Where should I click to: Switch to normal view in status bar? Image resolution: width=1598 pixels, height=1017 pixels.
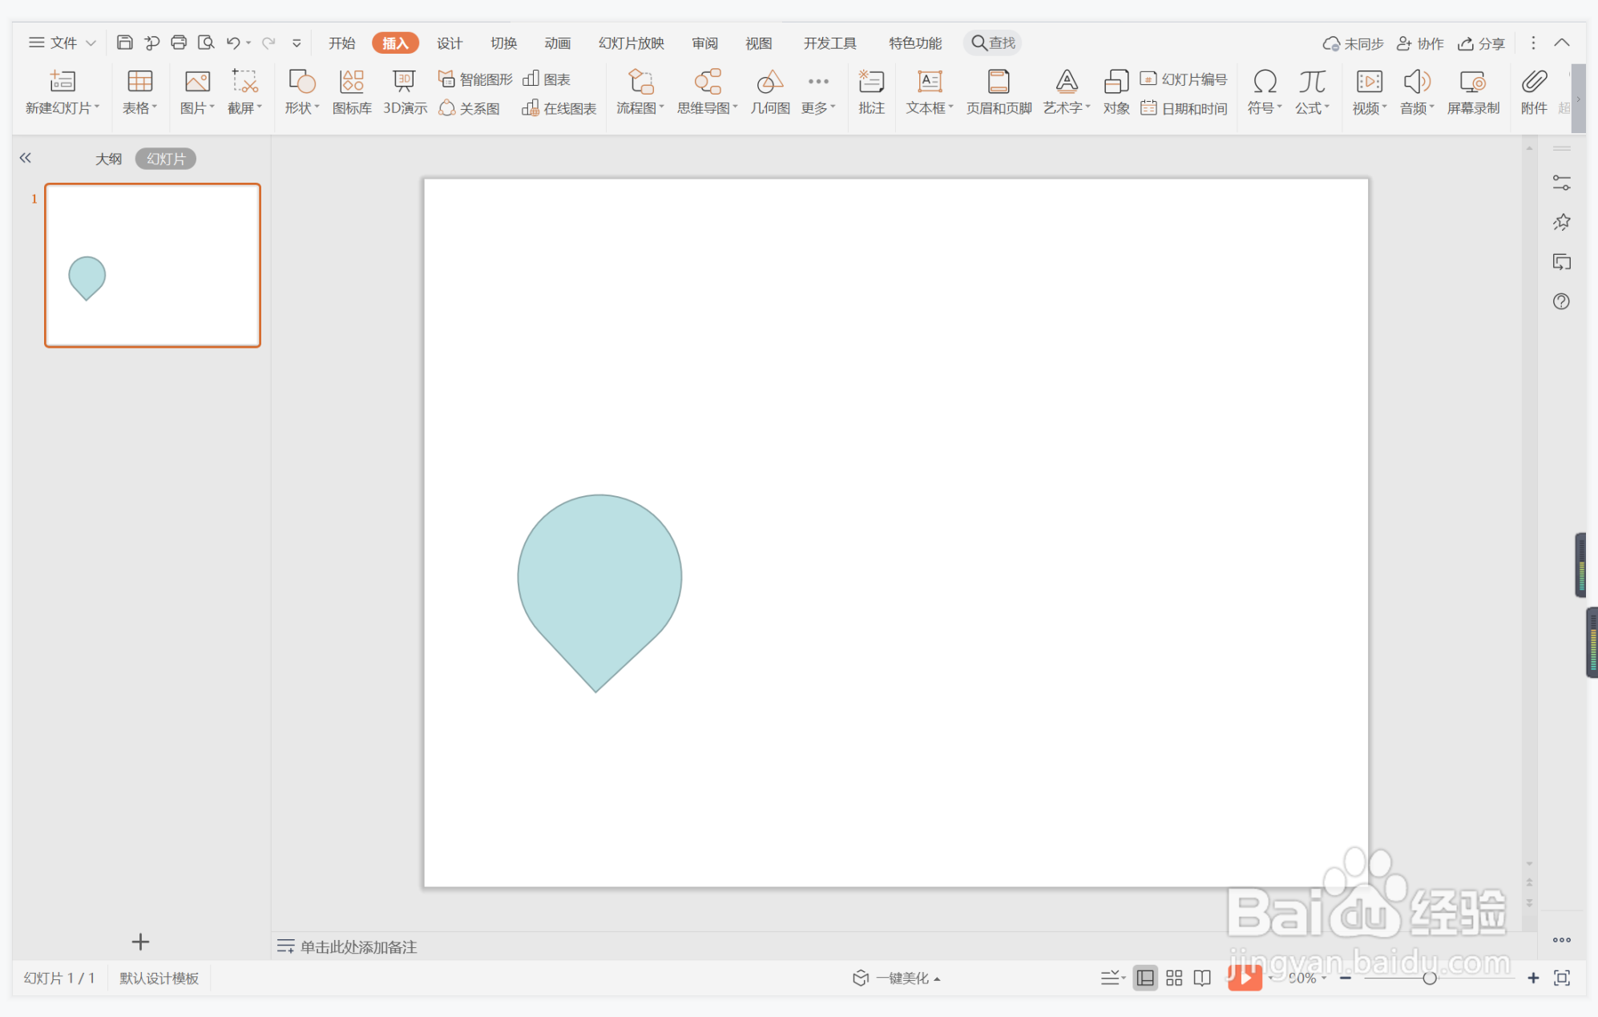click(x=1145, y=978)
